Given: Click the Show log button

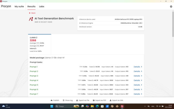Looking at the screenshot, I should click(68, 100).
